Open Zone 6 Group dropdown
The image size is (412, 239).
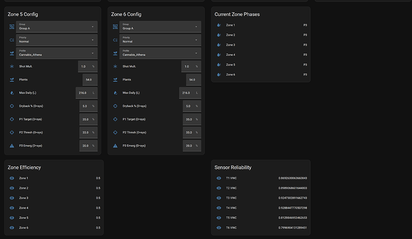click(x=160, y=26)
